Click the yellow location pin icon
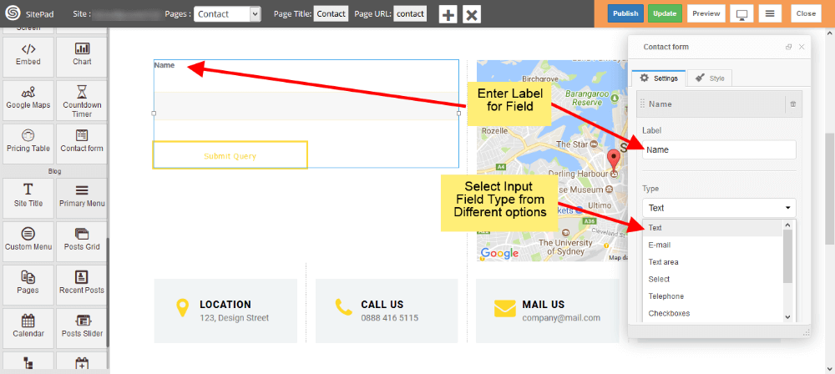The image size is (835, 374). [182, 309]
